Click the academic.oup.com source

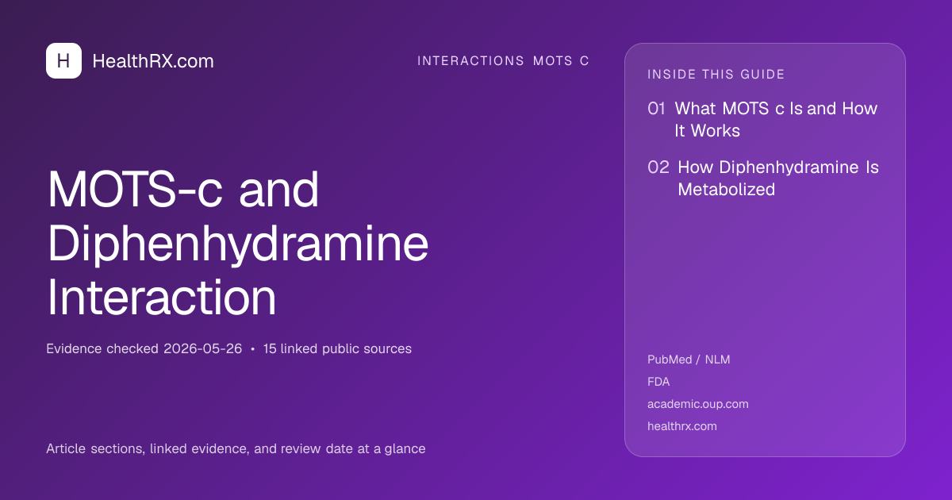tap(698, 404)
